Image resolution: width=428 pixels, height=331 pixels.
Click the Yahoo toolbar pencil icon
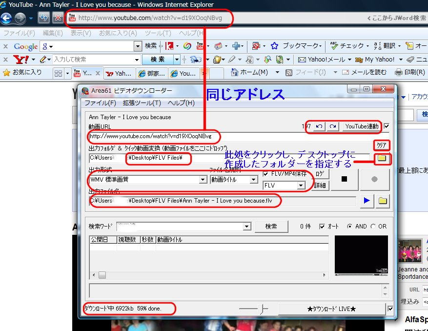click(43, 59)
